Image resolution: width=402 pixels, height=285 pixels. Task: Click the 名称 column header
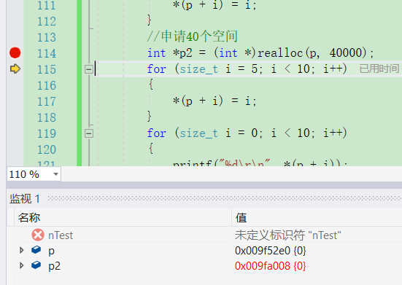click(x=29, y=218)
